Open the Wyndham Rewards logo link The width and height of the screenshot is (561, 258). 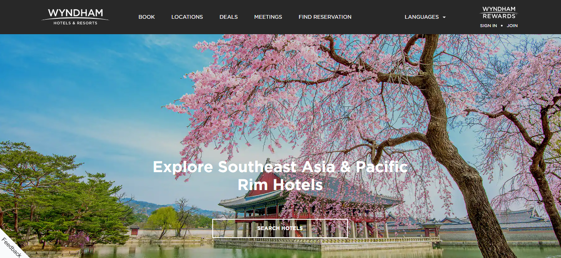(499, 13)
